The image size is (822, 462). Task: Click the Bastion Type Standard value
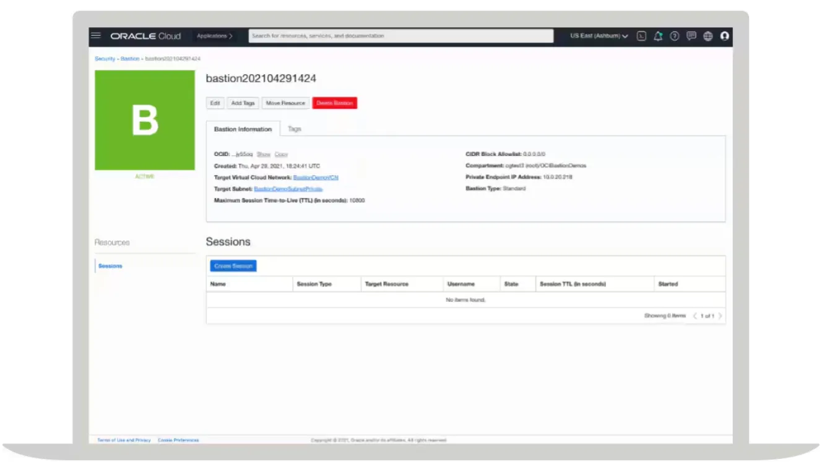point(514,189)
